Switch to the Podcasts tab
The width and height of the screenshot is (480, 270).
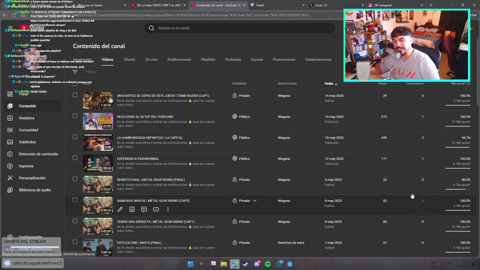point(233,60)
